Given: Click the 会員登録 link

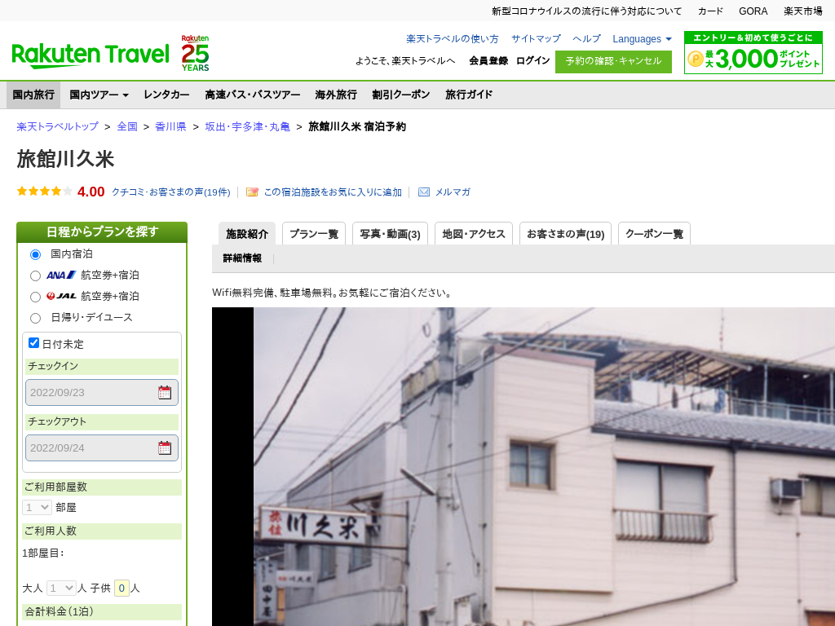Looking at the screenshot, I should [488, 60].
